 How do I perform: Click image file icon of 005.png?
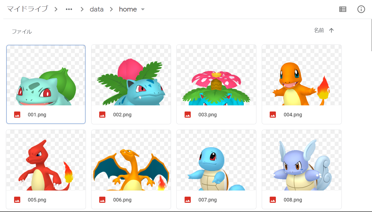(x=17, y=200)
